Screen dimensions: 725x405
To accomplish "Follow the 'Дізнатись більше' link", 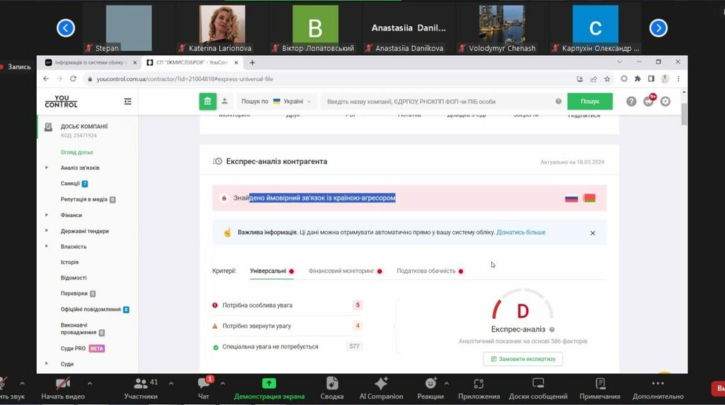I will 520,233.
